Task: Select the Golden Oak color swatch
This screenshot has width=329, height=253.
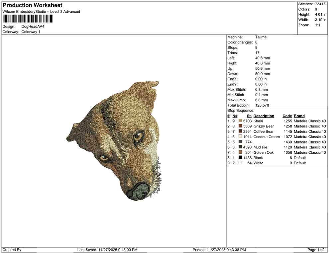Action: [x=240, y=152]
